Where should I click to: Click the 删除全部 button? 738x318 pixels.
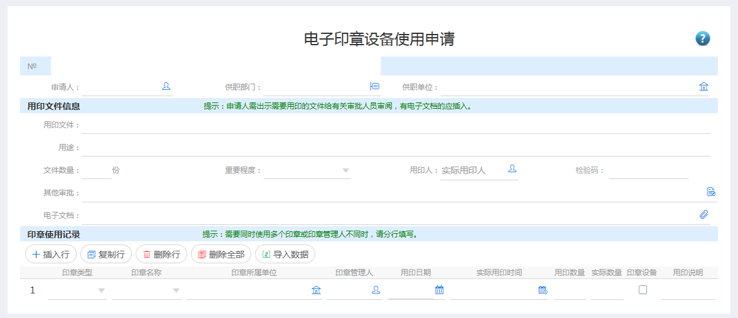pos(221,255)
